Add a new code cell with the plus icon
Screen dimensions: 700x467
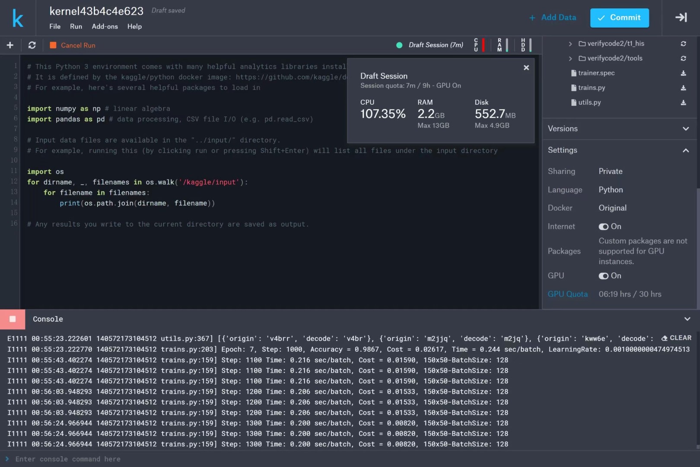pos(10,45)
